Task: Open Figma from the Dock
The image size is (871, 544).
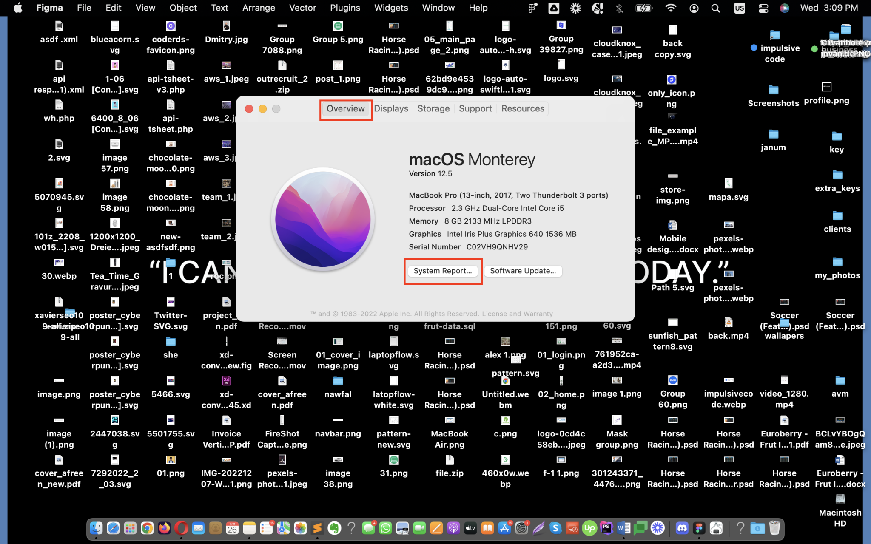Action: point(700,528)
